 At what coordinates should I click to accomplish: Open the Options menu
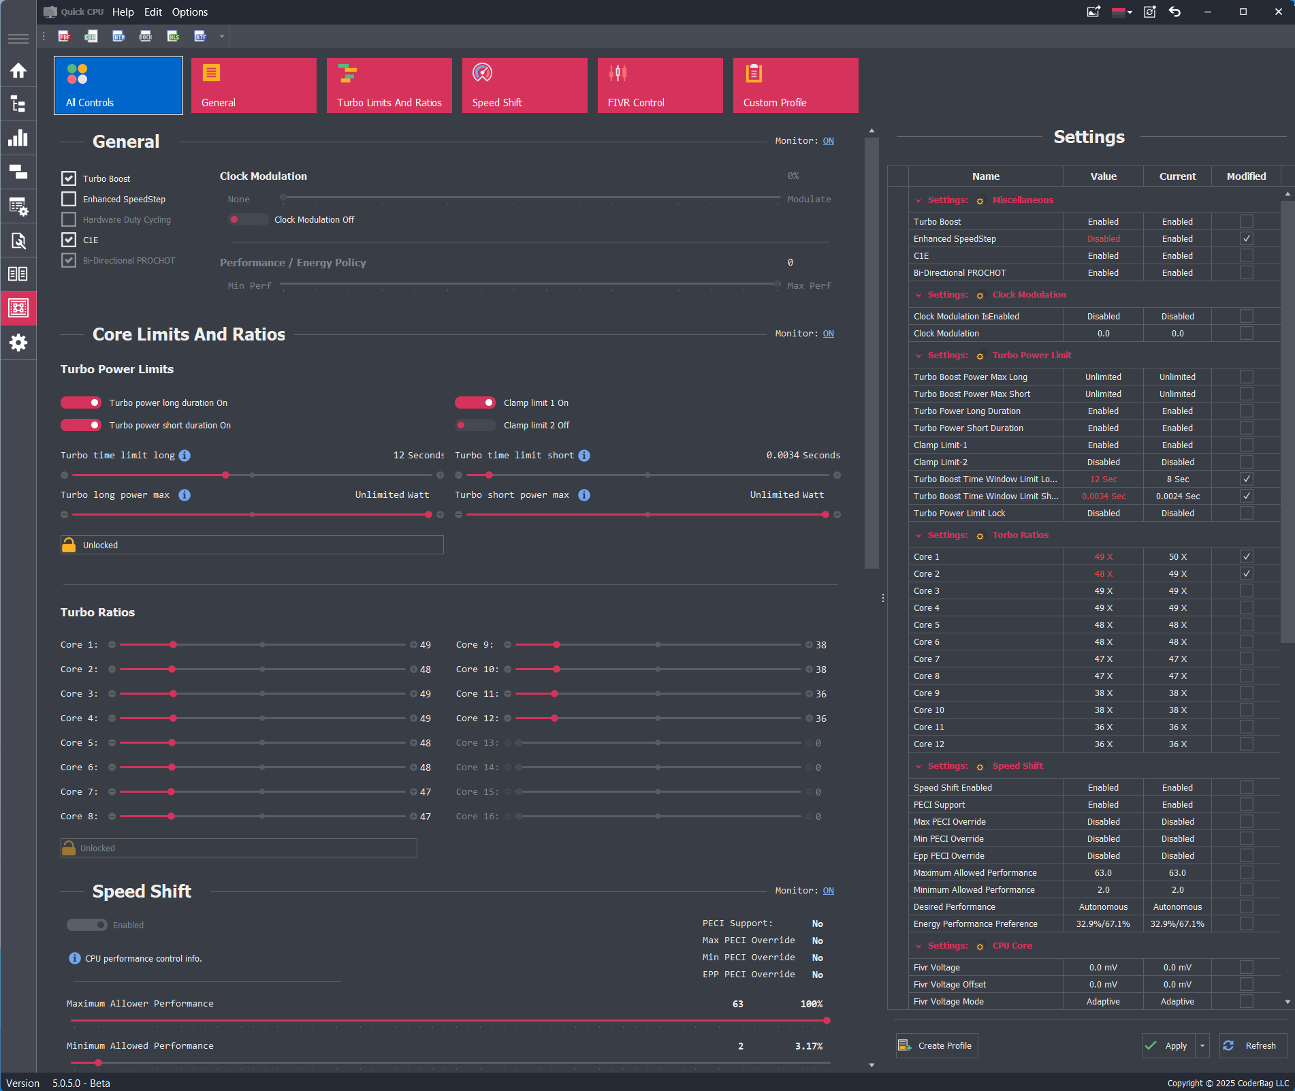190,12
